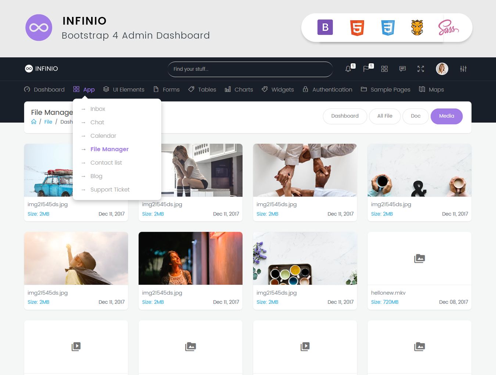Open the handshake photo thumbnail
496x375 pixels.
[305, 170]
